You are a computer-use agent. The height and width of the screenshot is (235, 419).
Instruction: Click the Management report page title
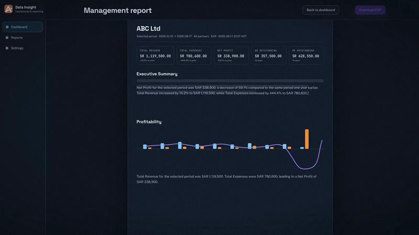(x=118, y=10)
